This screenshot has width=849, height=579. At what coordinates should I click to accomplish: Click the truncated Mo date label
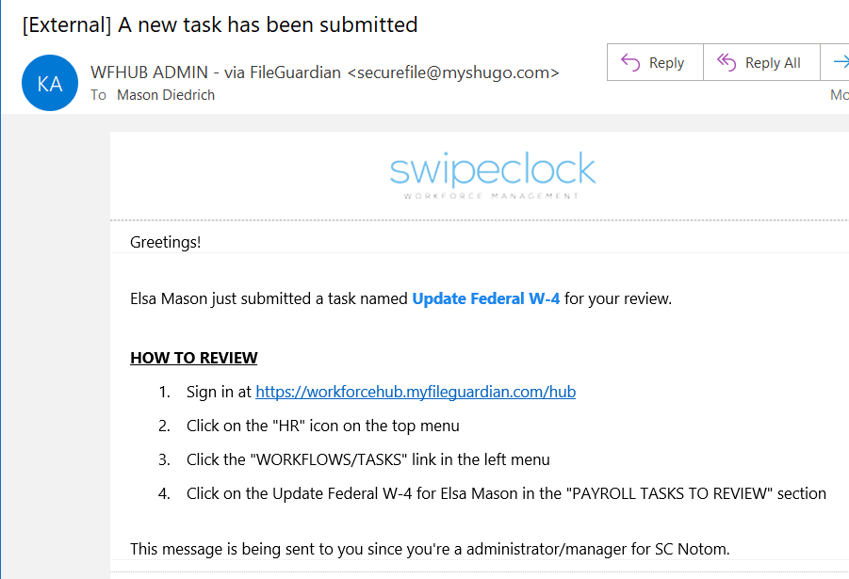pyautogui.click(x=839, y=94)
